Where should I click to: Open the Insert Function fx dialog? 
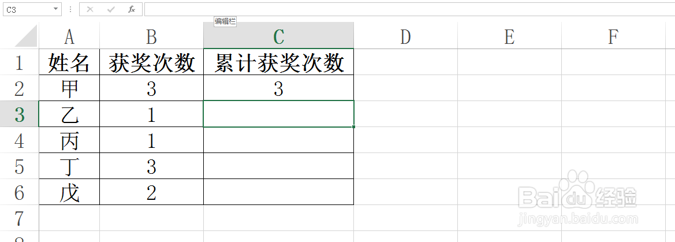[132, 9]
